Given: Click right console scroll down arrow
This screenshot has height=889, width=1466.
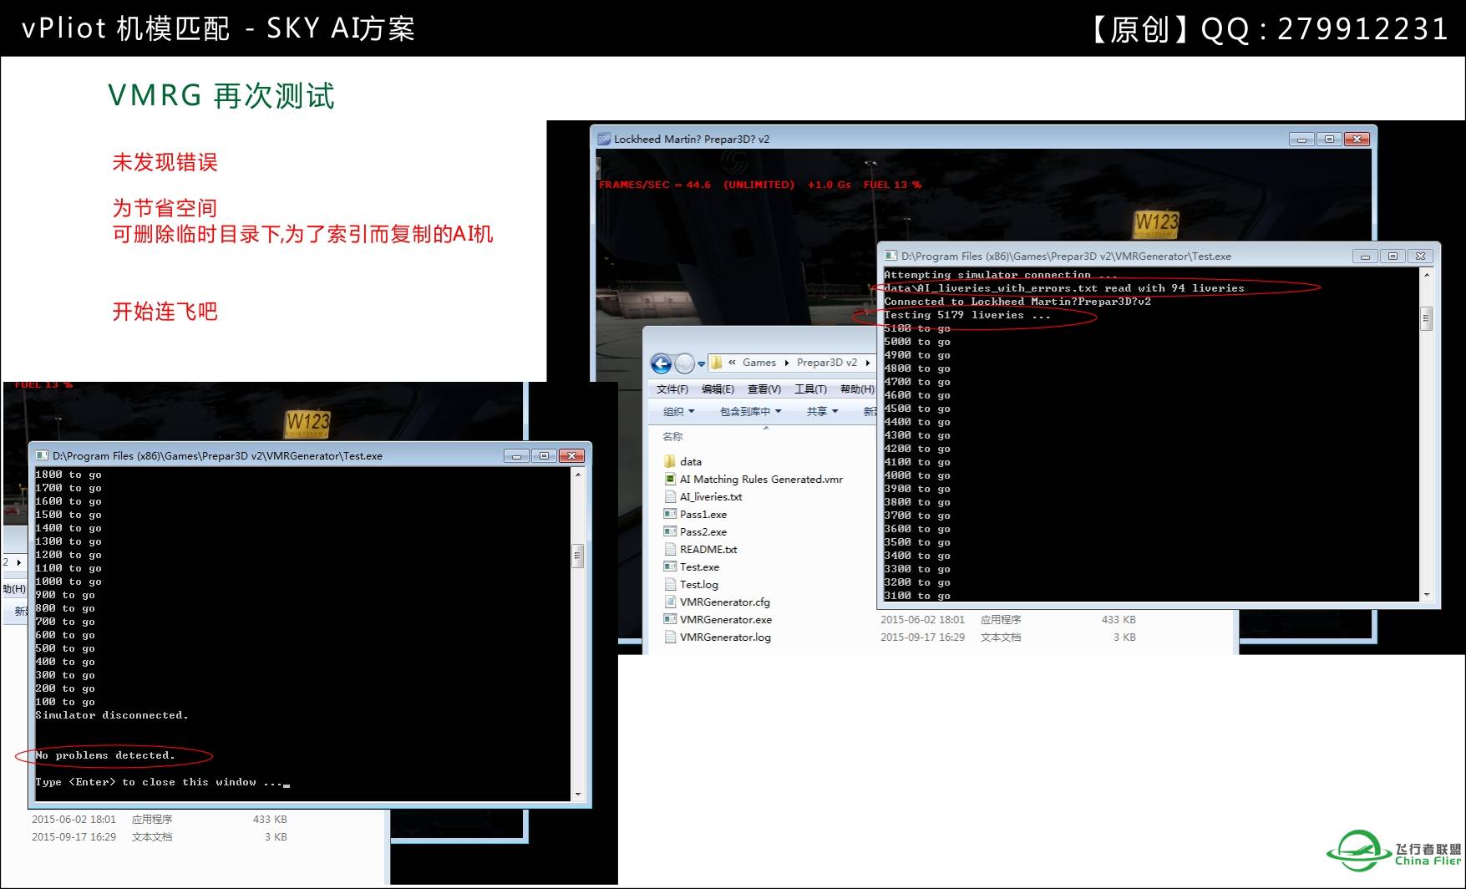Looking at the screenshot, I should point(1427,595).
